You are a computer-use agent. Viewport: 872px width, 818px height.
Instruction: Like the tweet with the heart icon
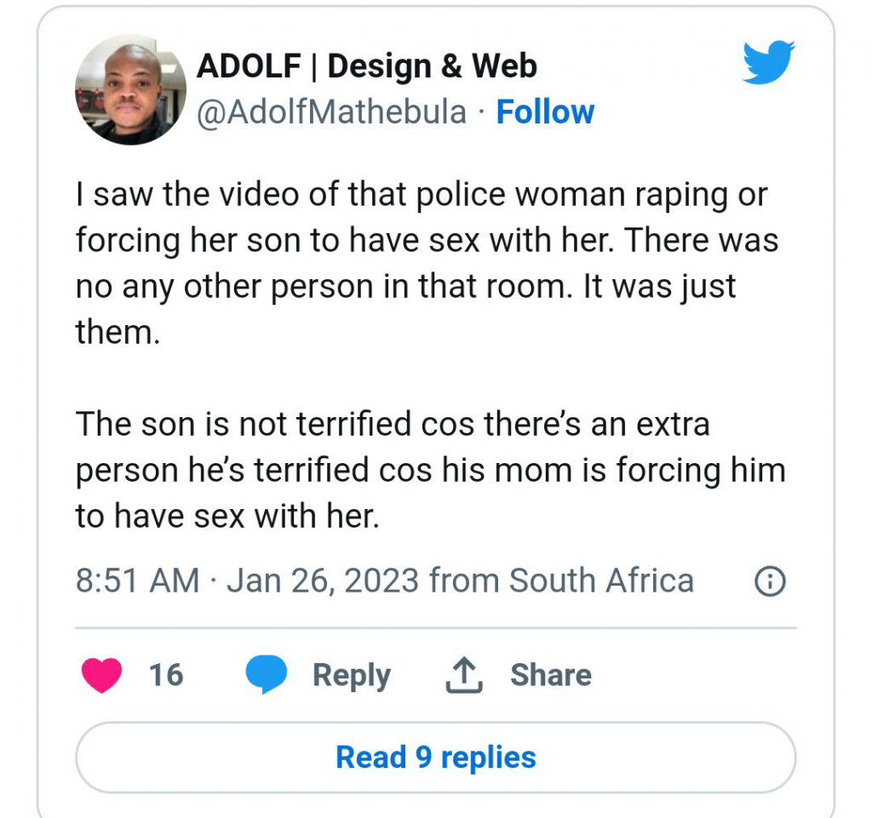[x=101, y=675]
